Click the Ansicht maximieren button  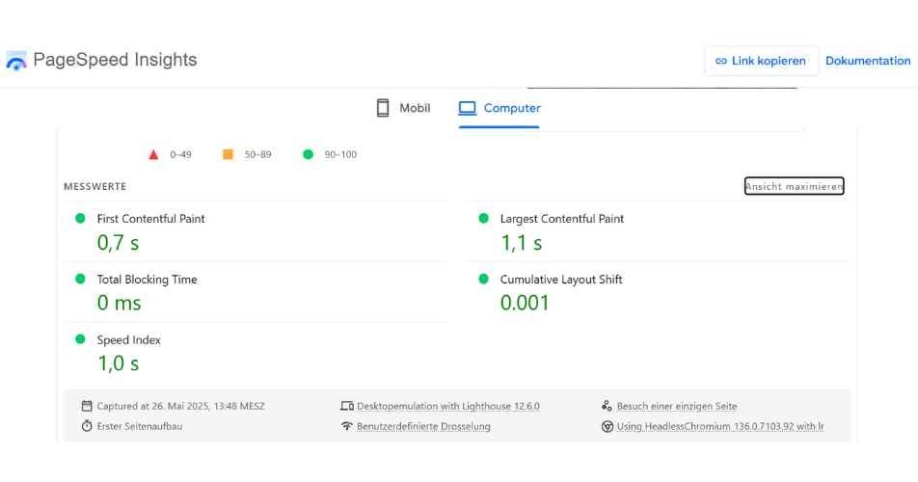794,186
